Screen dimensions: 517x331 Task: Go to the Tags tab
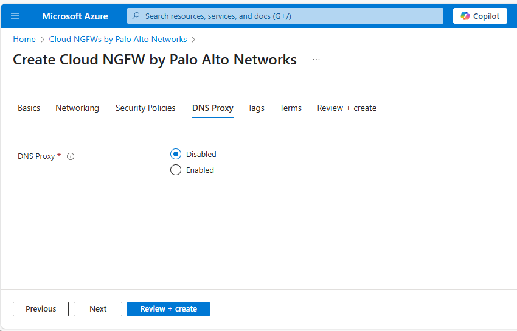click(256, 108)
